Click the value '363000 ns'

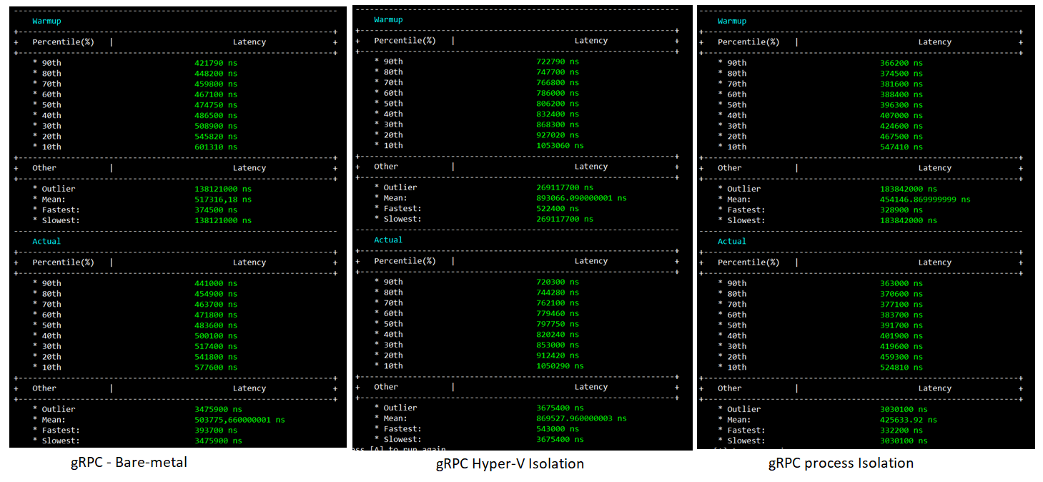901,283
